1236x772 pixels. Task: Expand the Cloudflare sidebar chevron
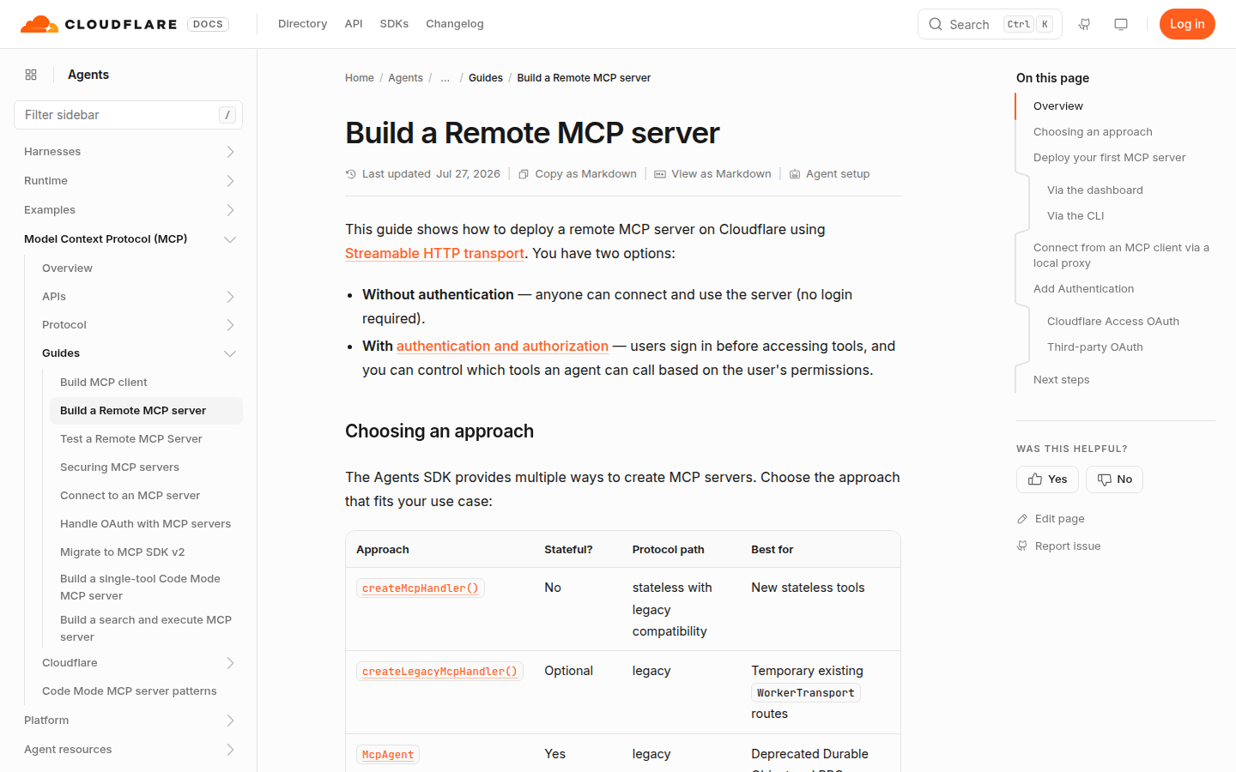[230, 663]
